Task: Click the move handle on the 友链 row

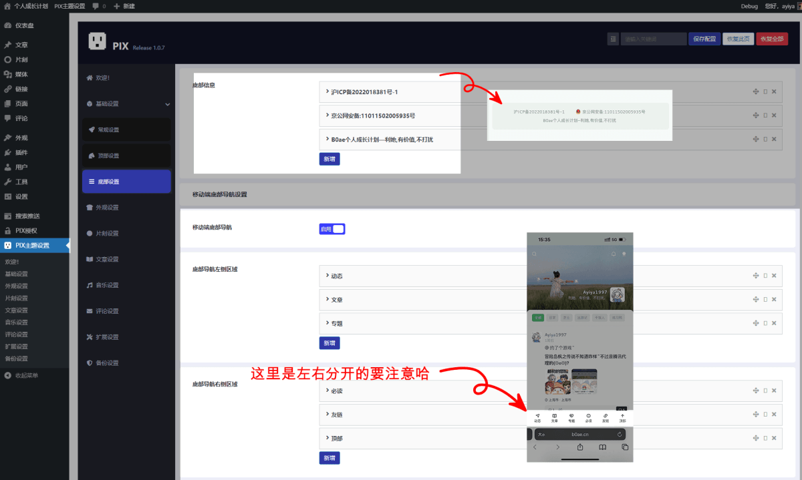Action: pyautogui.click(x=756, y=415)
